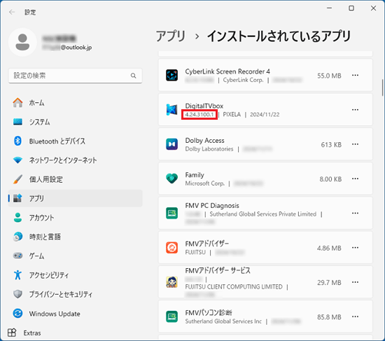Click the Sutherland Global Services Inc text

coord(223,321)
